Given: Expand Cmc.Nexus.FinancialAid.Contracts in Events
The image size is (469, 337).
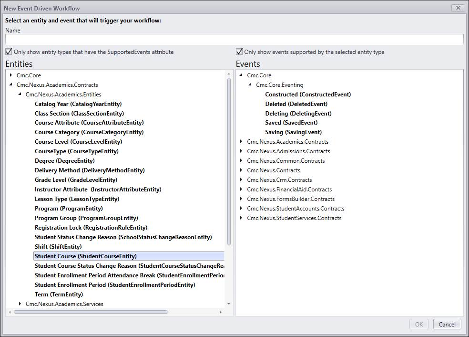Looking at the screenshot, I should click(x=241, y=189).
